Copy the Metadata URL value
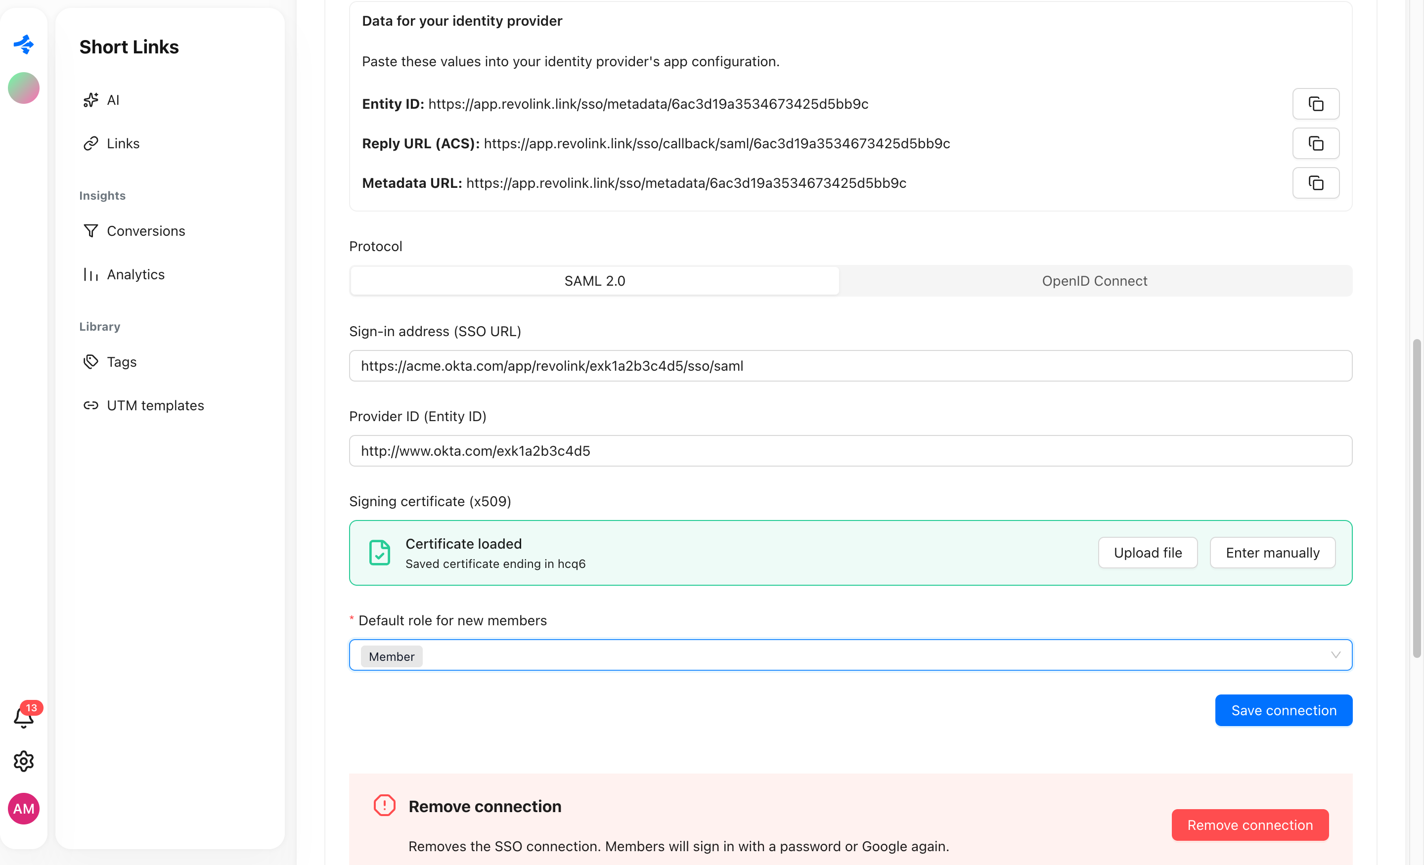Viewport: 1424px width, 865px height. (1315, 182)
